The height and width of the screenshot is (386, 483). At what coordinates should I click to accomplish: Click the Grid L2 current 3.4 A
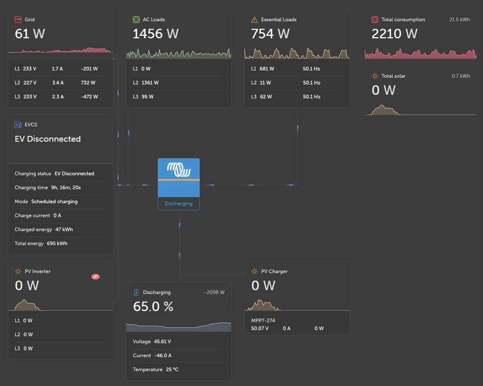click(x=58, y=83)
